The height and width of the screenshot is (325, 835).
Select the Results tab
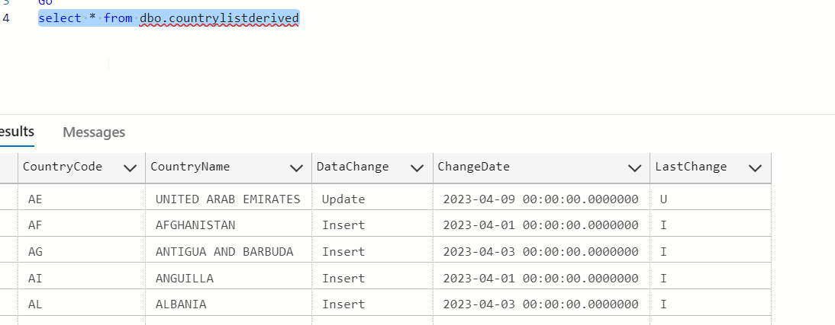(17, 132)
